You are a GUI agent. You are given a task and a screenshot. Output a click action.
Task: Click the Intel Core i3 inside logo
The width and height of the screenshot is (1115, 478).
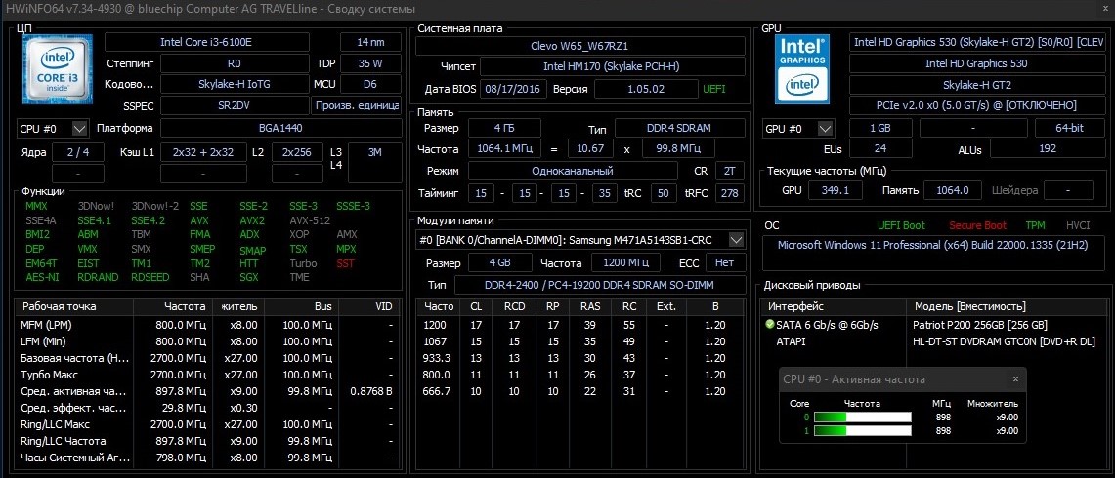click(57, 68)
